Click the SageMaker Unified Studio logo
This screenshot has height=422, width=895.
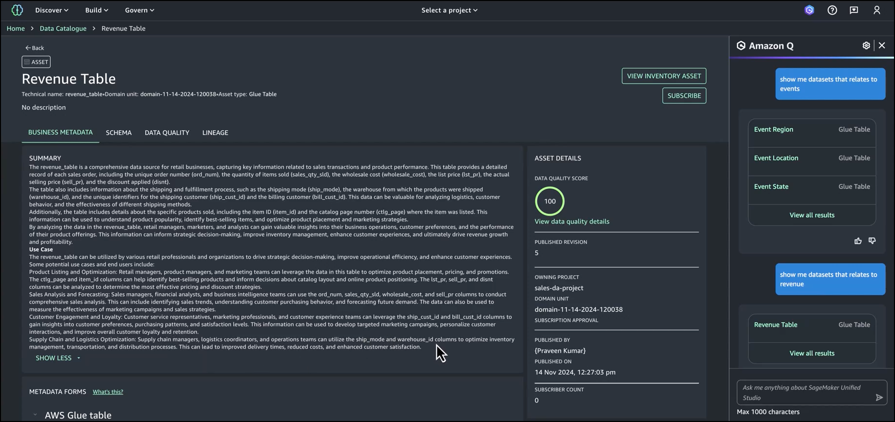[x=17, y=10]
